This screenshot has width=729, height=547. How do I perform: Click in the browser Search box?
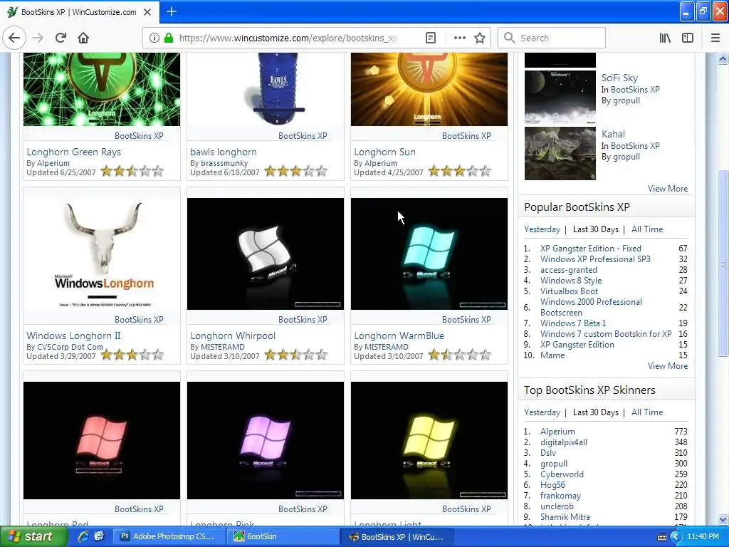[x=552, y=38]
